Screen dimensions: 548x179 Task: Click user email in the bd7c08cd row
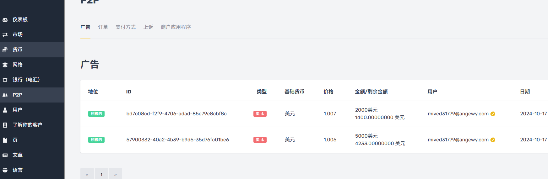pos(458,114)
